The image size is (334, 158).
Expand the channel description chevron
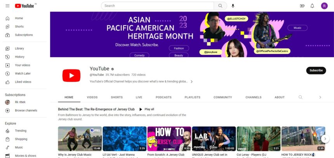point(191,82)
